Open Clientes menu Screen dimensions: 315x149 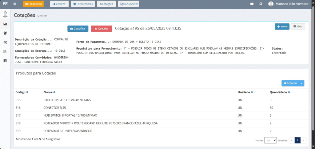(59, 4)
